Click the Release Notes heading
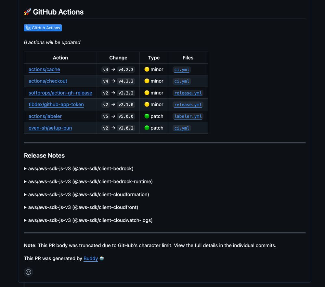The width and height of the screenshot is (325, 287). click(44, 156)
